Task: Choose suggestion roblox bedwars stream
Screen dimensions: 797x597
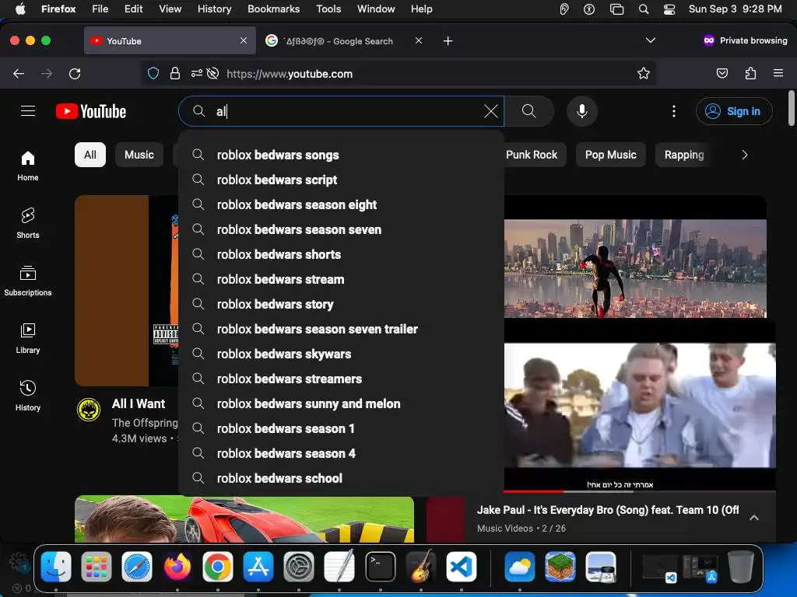Action: (x=341, y=279)
